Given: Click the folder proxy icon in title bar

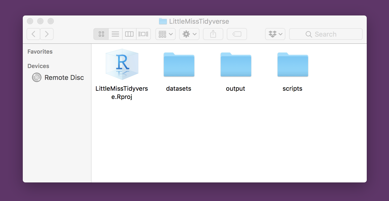Looking at the screenshot, I should tap(163, 21).
